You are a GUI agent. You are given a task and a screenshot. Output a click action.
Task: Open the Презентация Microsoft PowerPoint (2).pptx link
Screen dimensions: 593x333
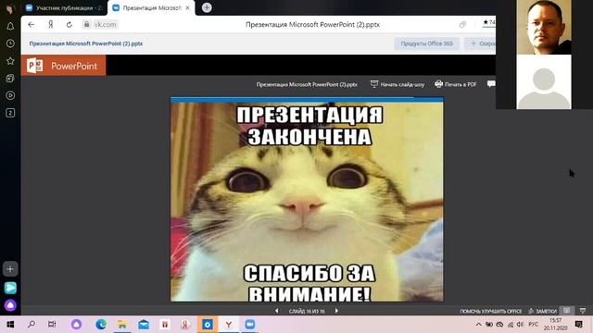(x=86, y=43)
